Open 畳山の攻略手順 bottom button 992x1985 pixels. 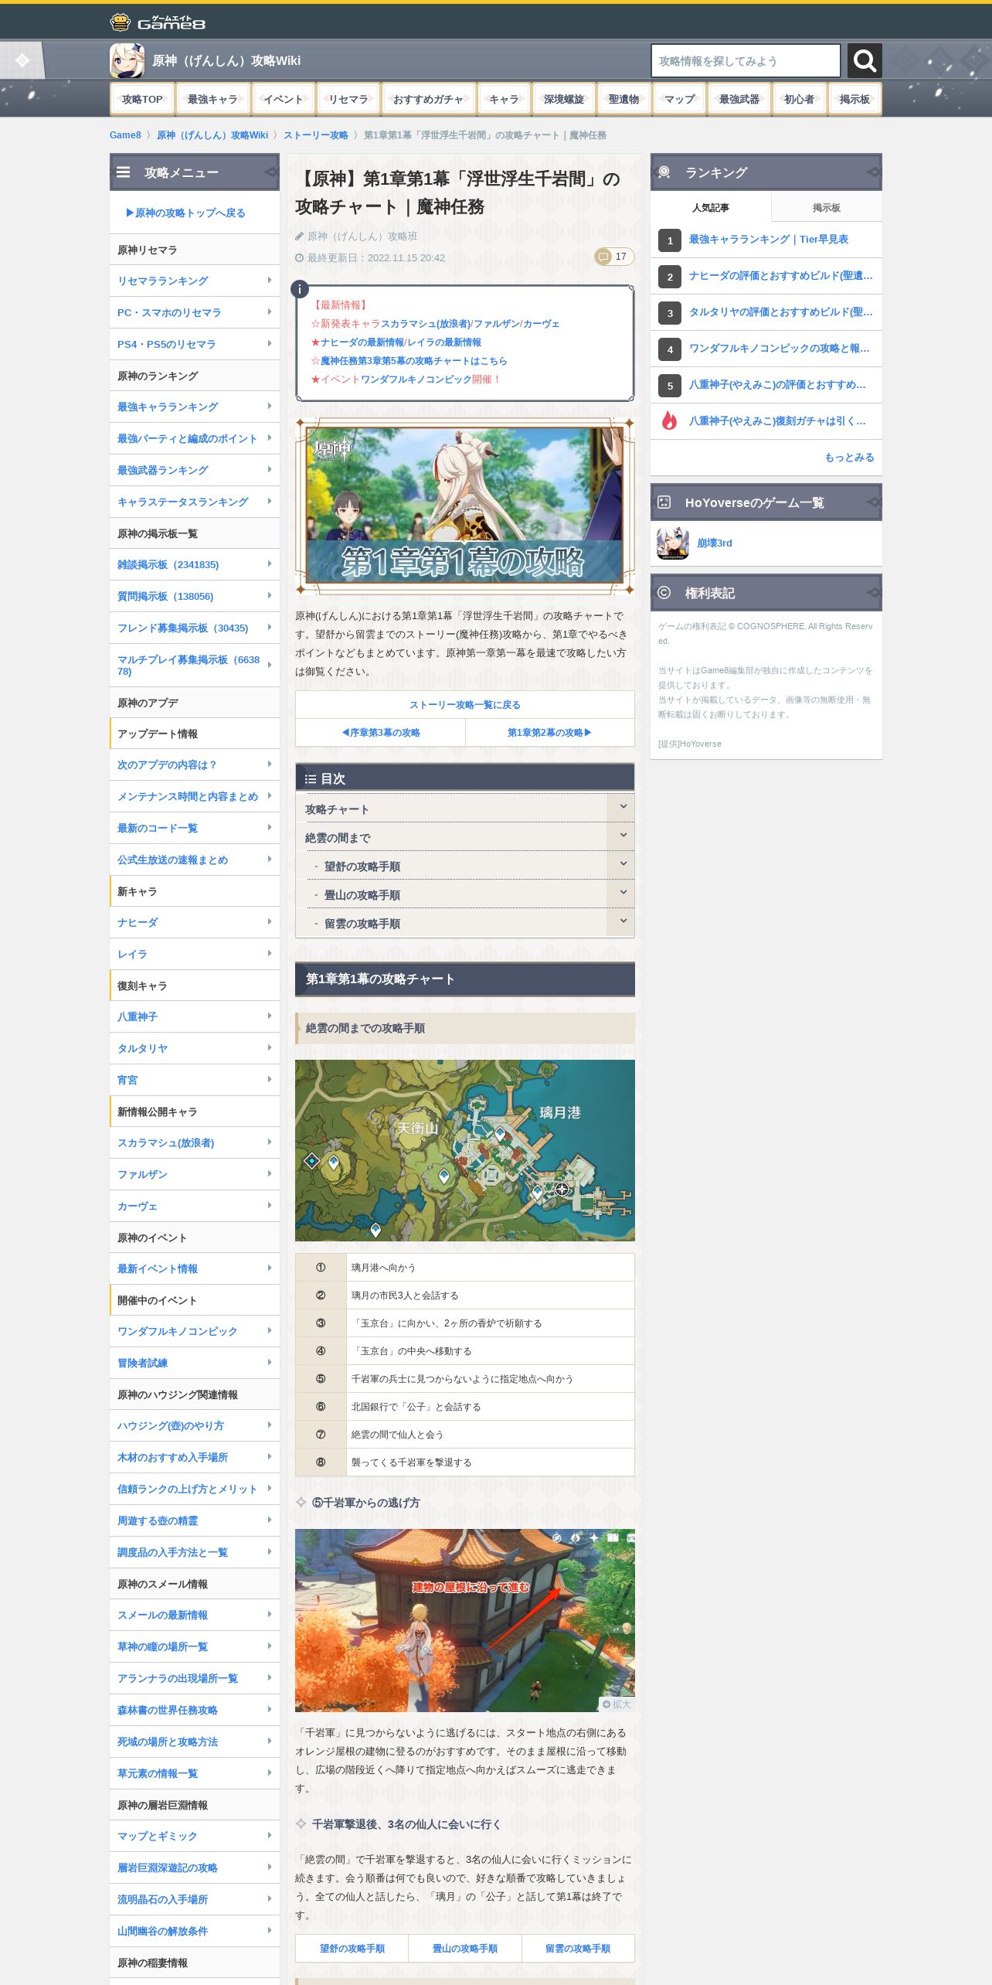[465, 1948]
